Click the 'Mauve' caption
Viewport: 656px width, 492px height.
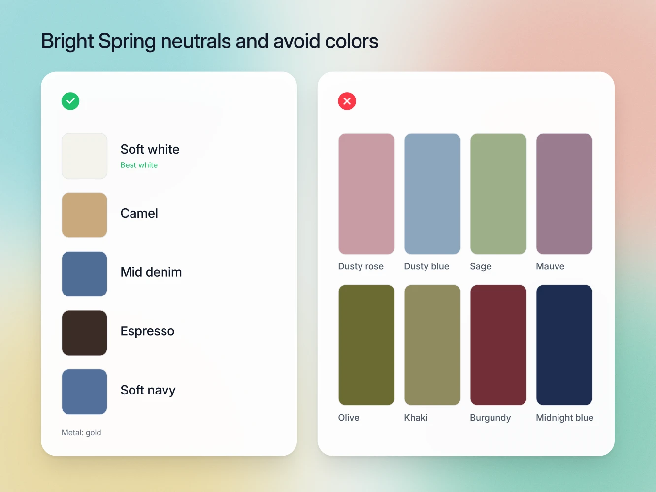(x=550, y=266)
